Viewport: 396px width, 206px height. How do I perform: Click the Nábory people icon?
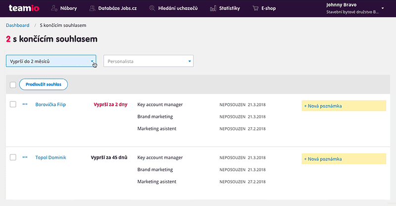pos(54,8)
